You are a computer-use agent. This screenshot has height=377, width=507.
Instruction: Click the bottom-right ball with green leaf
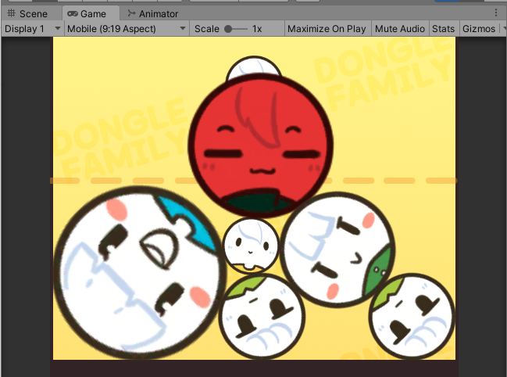pos(412,317)
